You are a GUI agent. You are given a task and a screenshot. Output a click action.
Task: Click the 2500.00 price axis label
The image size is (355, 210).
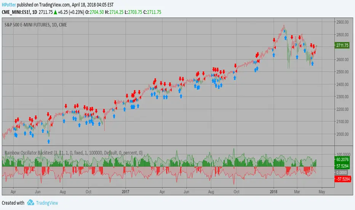(x=342, y=72)
